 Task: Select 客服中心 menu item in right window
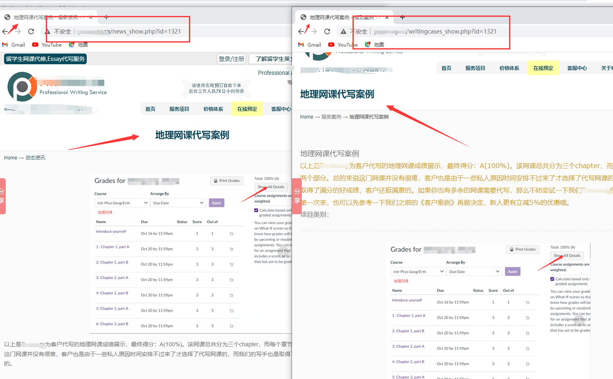[x=577, y=68]
